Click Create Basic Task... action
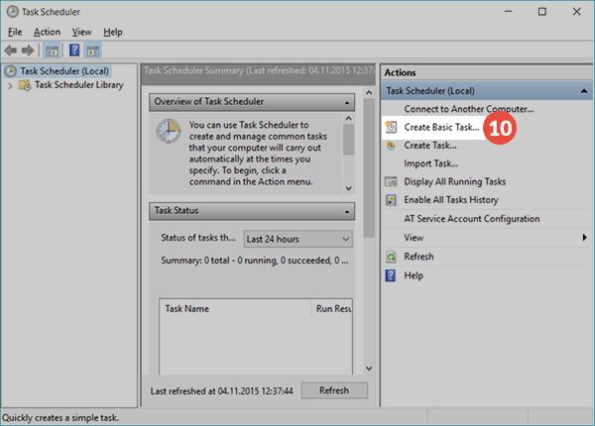Screen dimensions: 595x426 point(441,128)
